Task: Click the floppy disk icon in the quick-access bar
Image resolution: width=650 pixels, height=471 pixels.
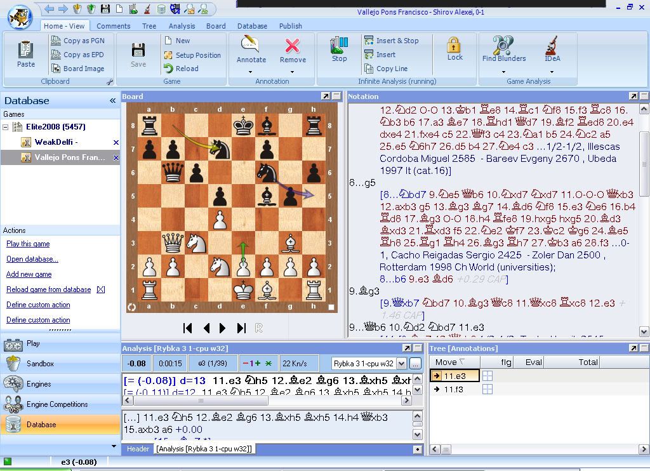Action: [x=105, y=8]
